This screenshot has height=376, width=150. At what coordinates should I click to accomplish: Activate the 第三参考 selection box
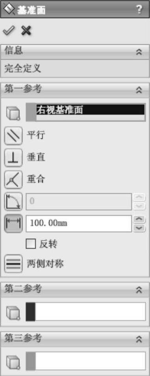click(86, 361)
